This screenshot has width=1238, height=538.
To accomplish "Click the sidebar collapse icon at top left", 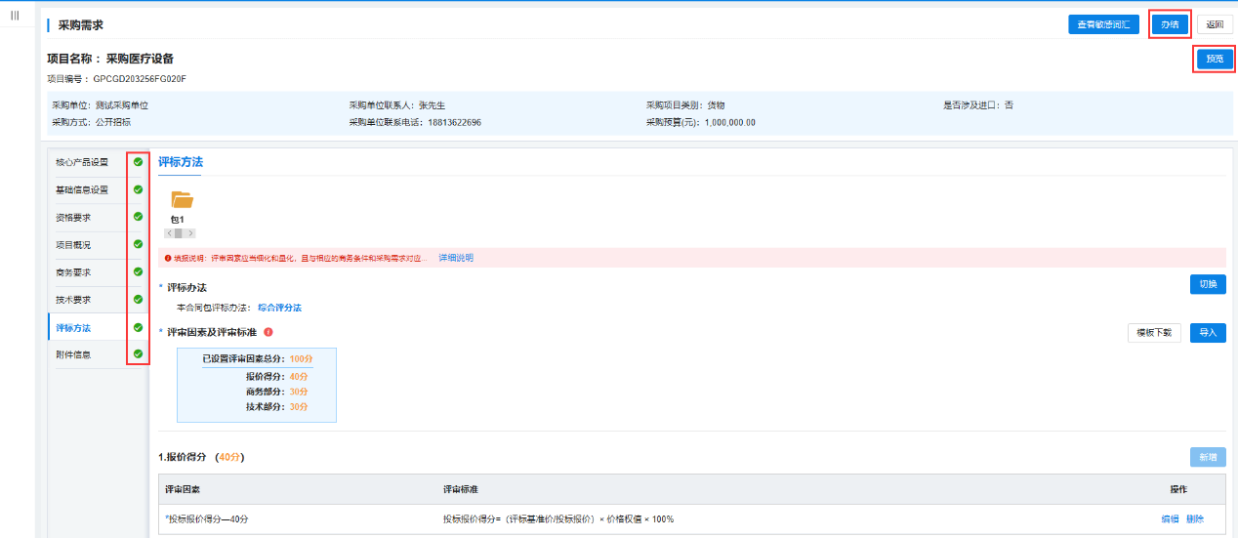I will click(15, 15).
